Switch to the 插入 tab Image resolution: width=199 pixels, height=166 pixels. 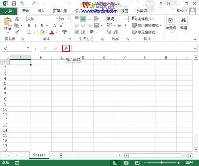click(x=41, y=11)
